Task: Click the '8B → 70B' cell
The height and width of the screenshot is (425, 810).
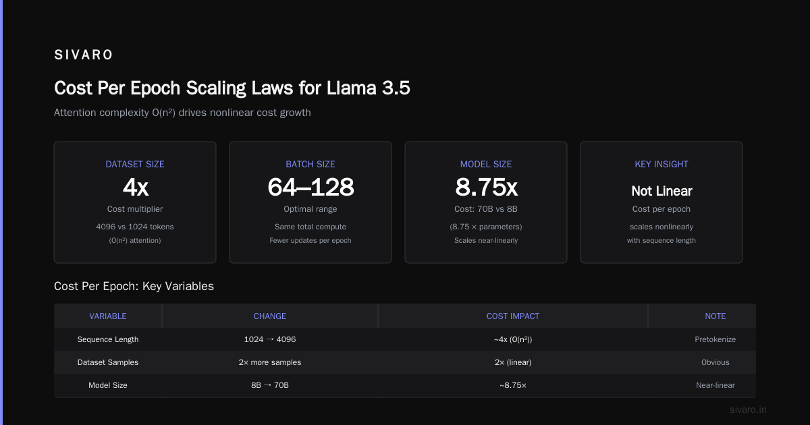Action: (x=270, y=385)
